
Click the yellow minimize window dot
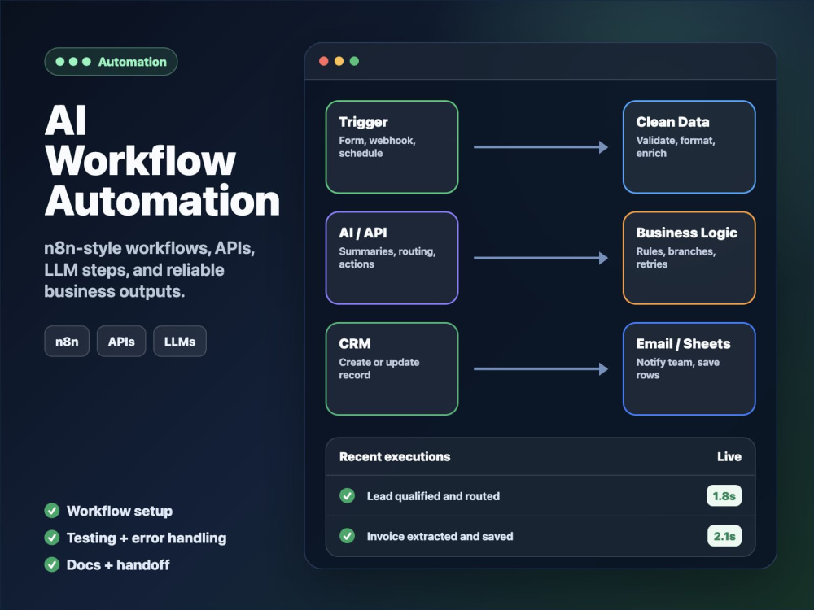(x=339, y=61)
